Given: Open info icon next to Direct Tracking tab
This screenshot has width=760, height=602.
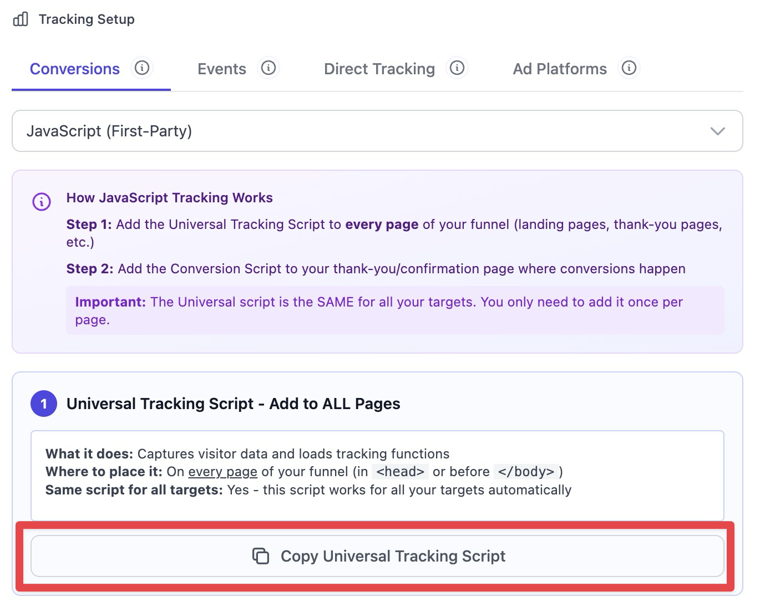Looking at the screenshot, I should coord(457,68).
